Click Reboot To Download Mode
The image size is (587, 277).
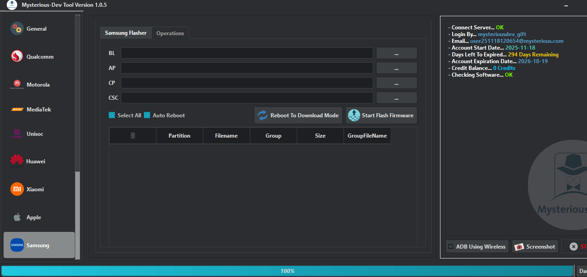(298, 115)
